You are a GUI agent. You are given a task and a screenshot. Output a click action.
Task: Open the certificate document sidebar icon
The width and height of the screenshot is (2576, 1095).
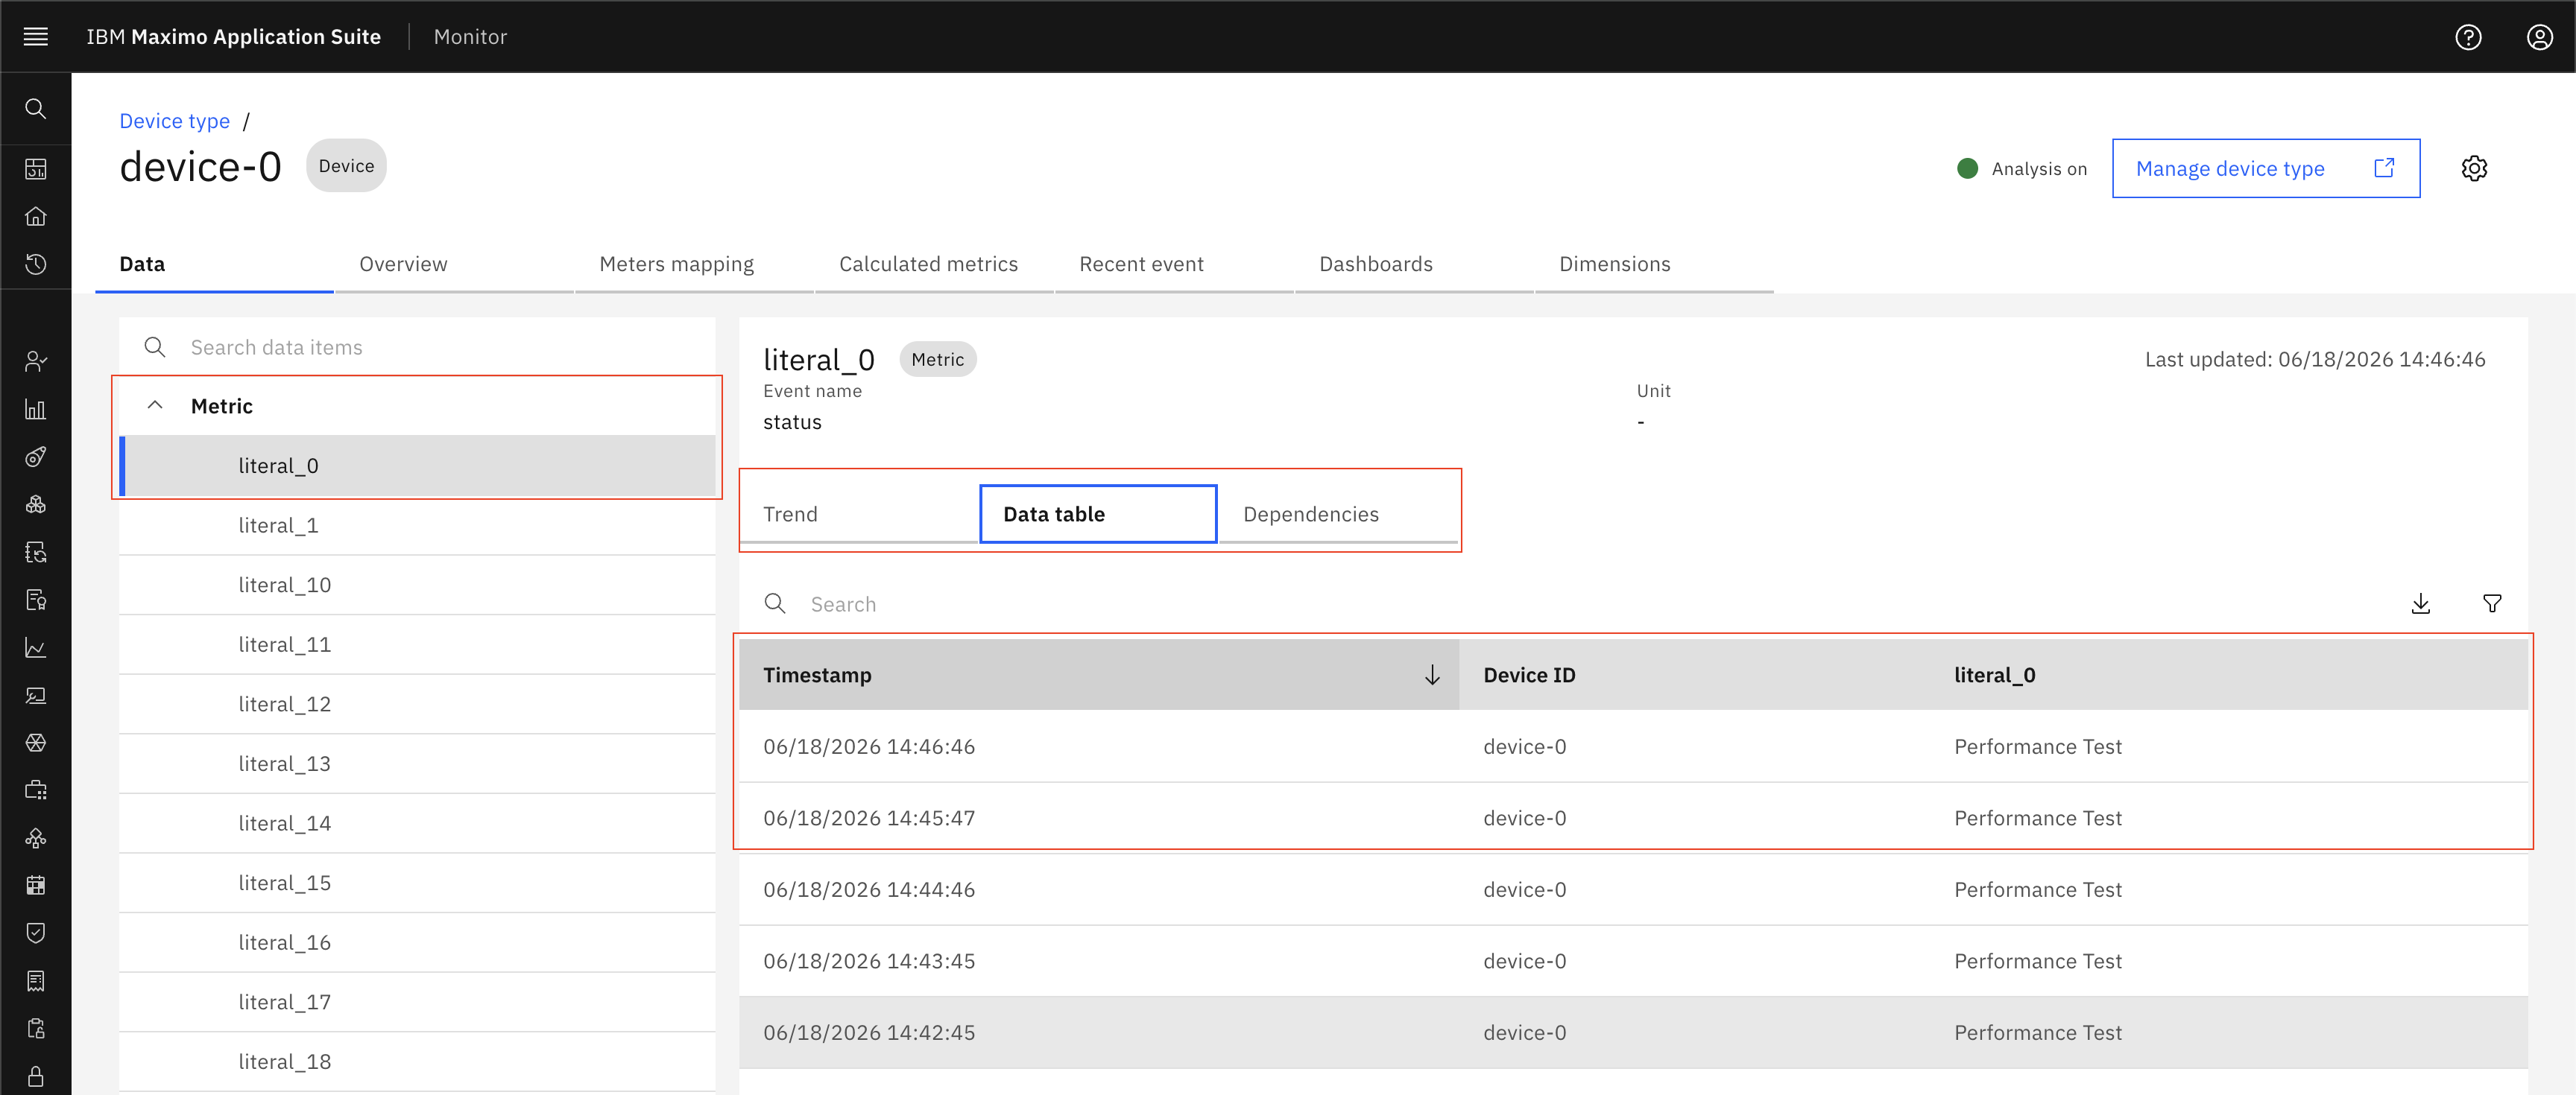pos(36,600)
